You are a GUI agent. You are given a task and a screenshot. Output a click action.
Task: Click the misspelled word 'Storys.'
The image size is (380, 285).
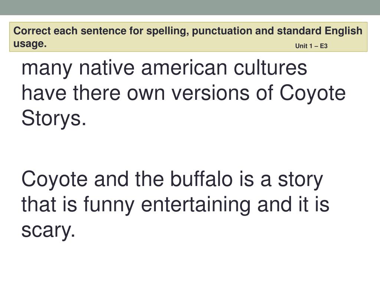[53, 118]
